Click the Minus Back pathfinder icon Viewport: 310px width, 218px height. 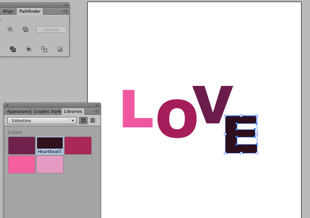(x=60, y=49)
